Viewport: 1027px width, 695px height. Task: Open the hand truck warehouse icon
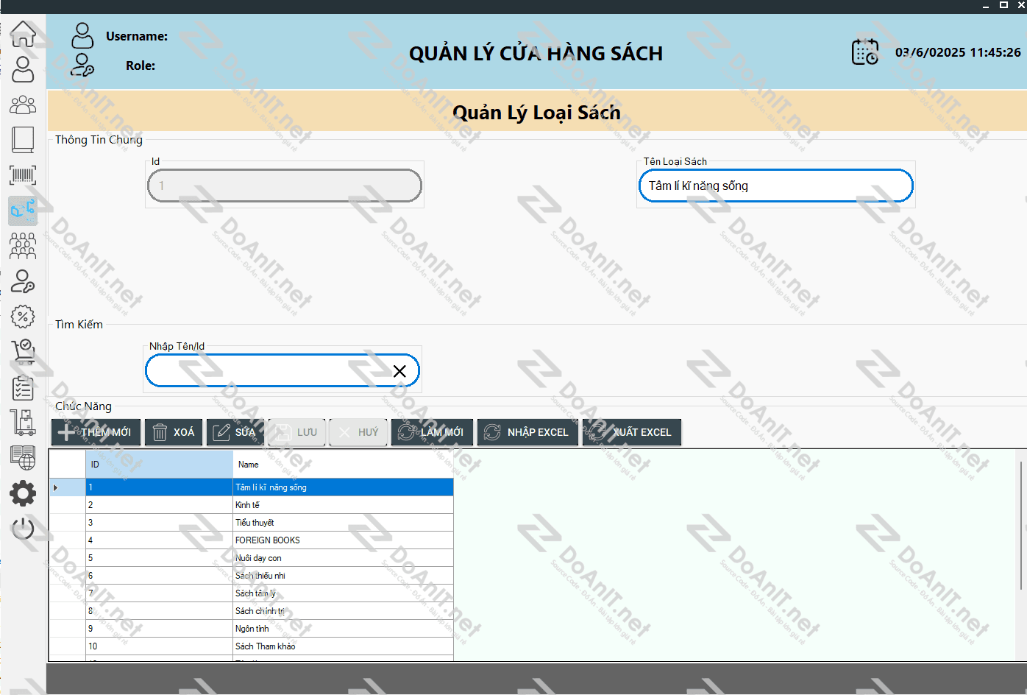[x=23, y=423]
